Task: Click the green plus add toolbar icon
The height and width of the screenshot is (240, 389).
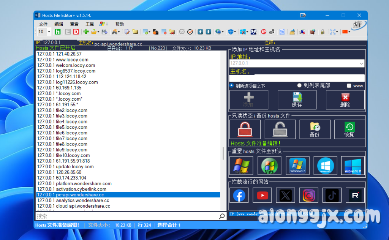Action: [86, 32]
